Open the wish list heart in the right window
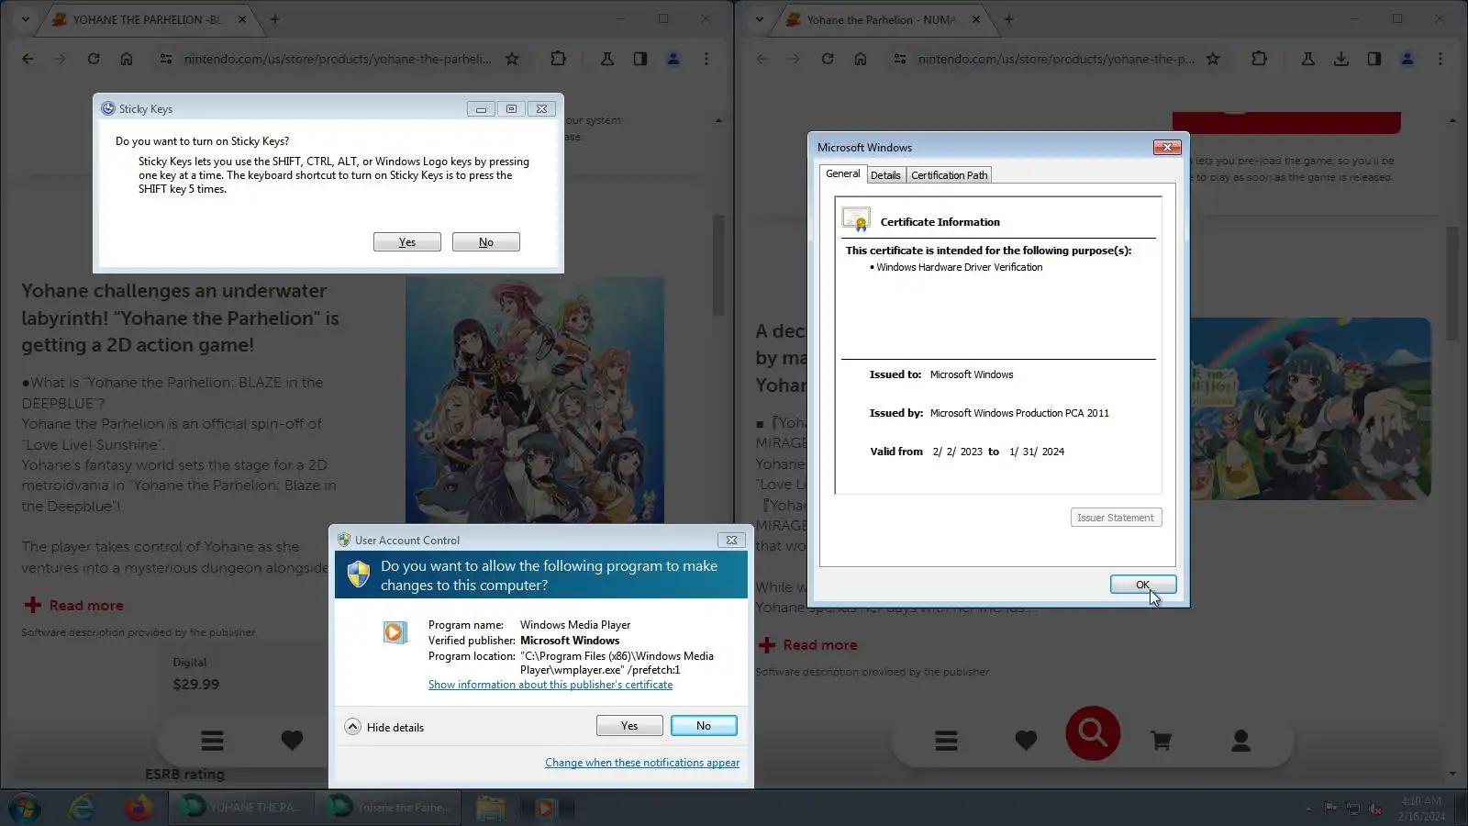Image resolution: width=1468 pixels, height=826 pixels. pos(1026,741)
